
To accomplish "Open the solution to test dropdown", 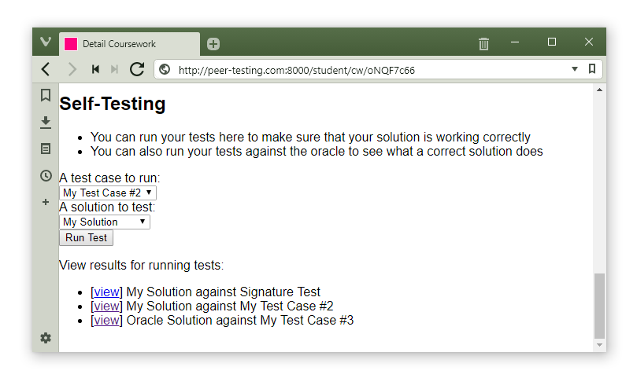I will (x=105, y=222).
